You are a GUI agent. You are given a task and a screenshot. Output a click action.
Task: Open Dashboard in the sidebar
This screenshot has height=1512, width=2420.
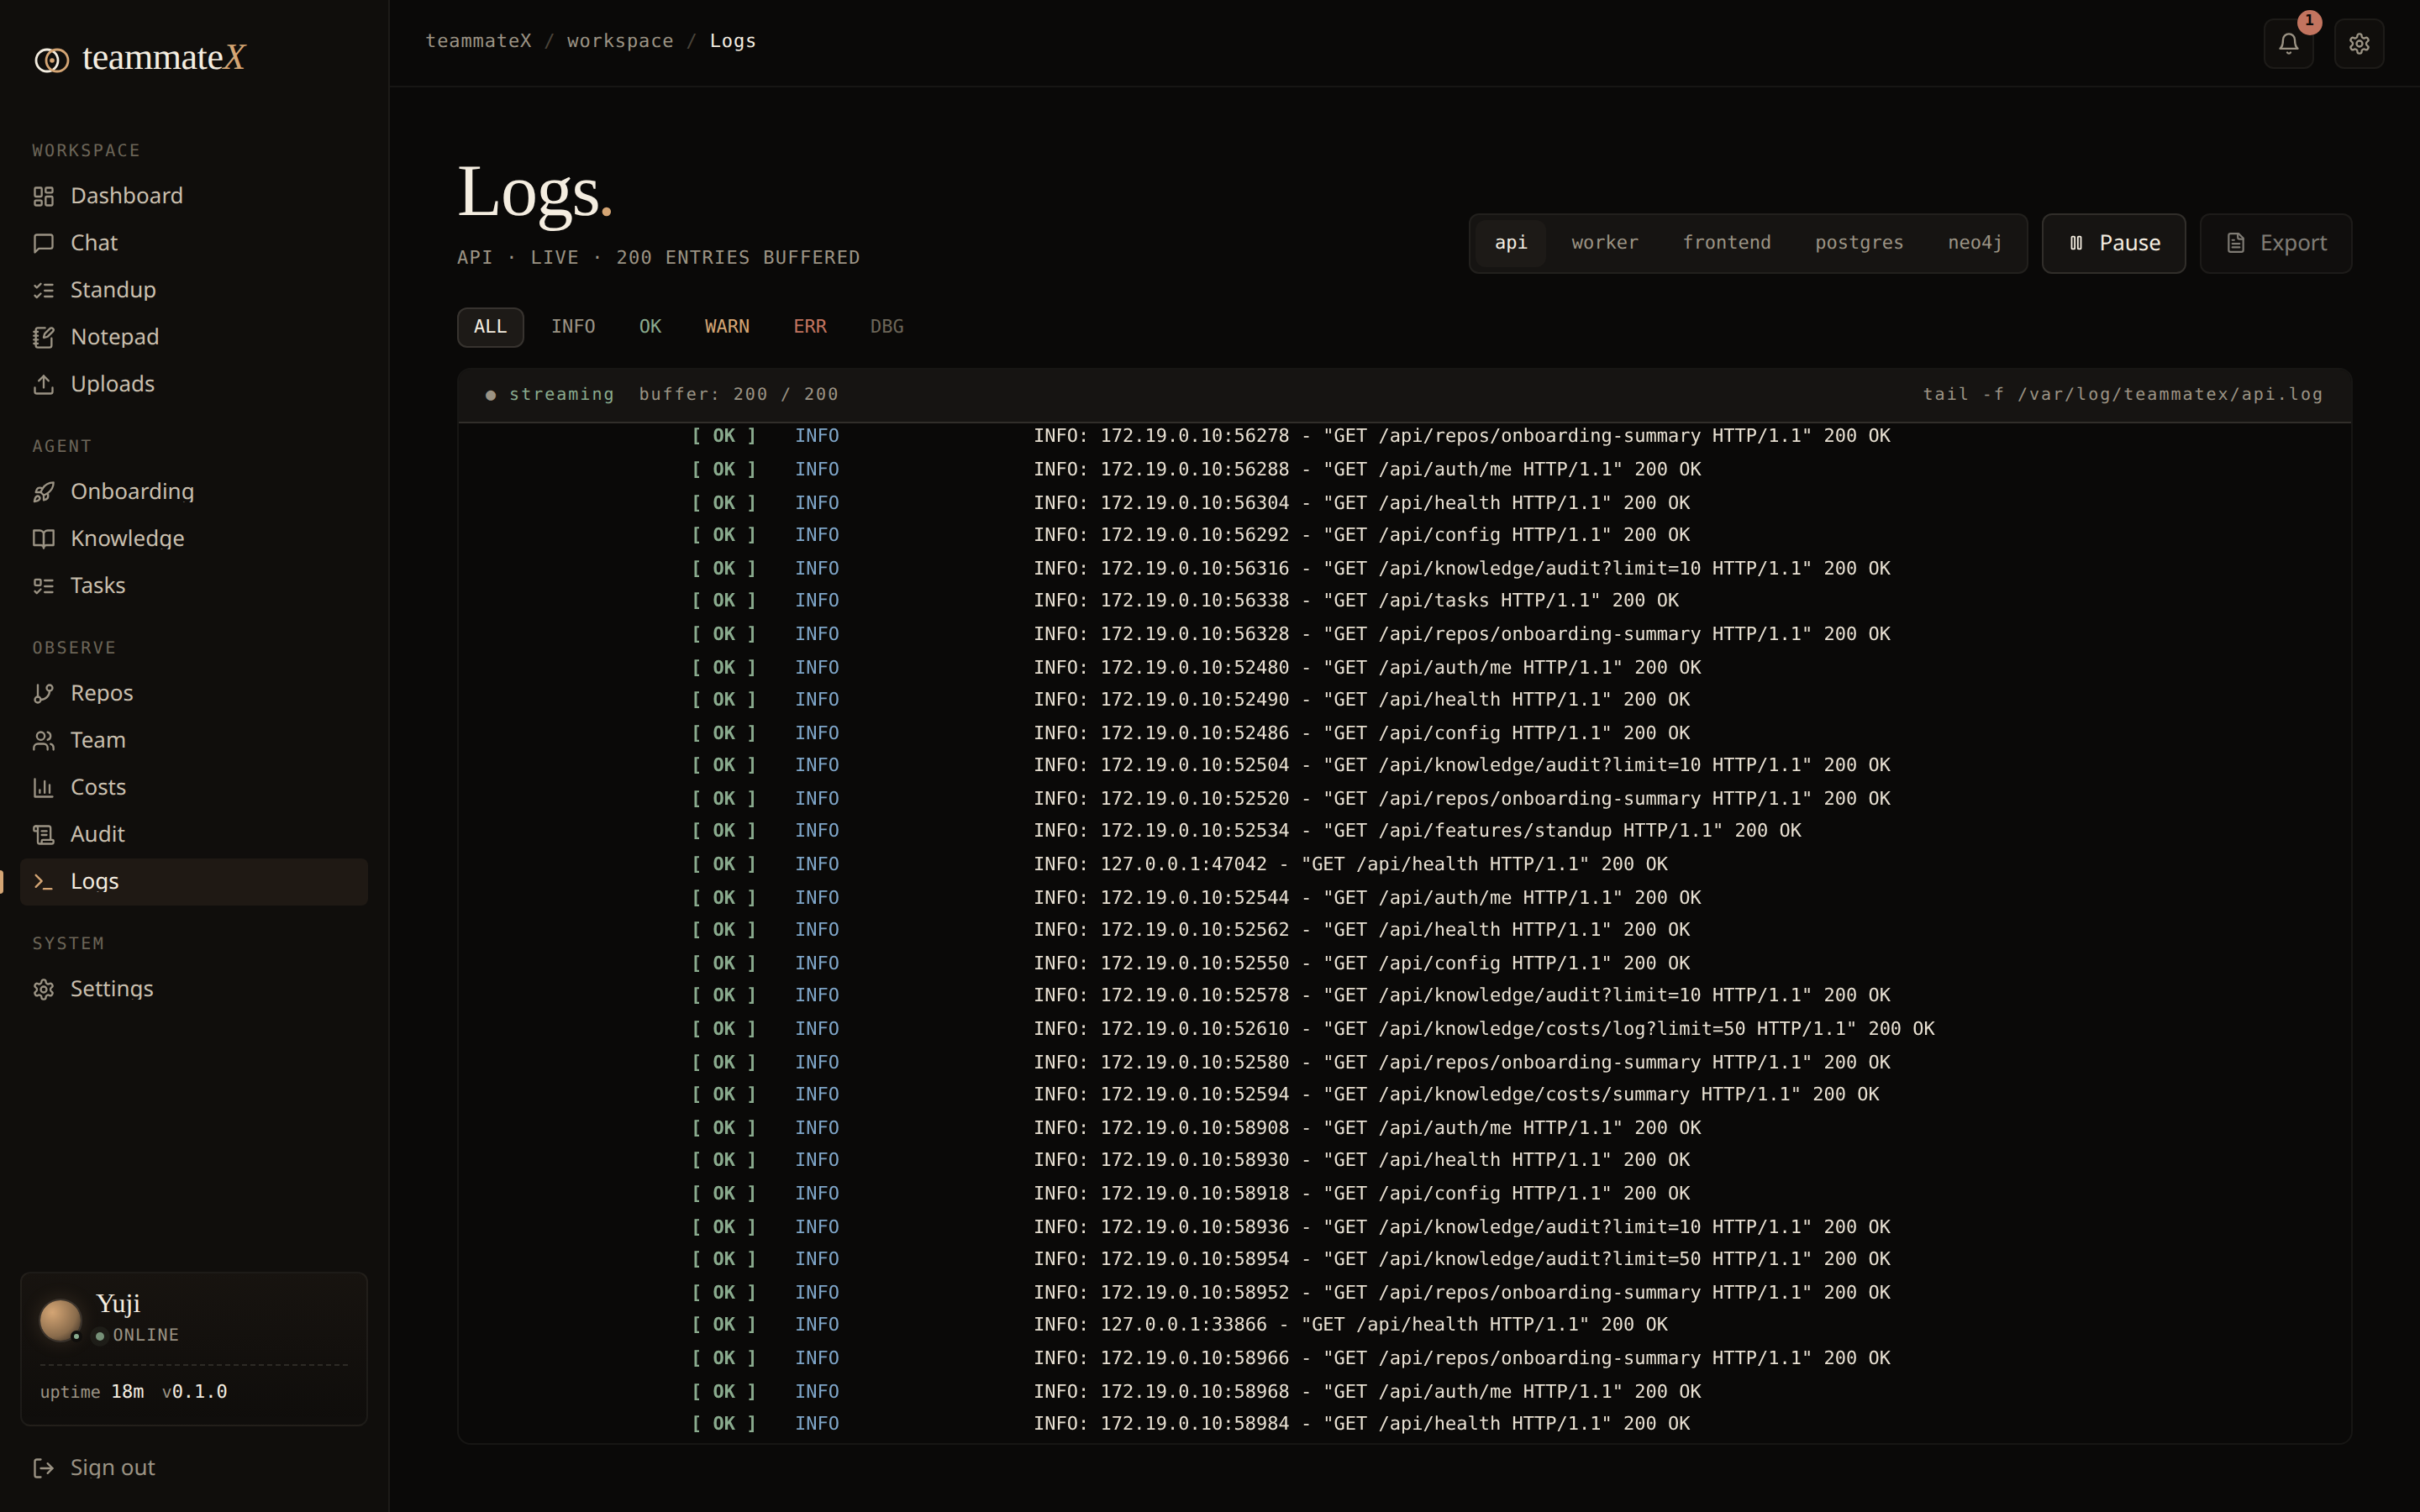(x=194, y=196)
